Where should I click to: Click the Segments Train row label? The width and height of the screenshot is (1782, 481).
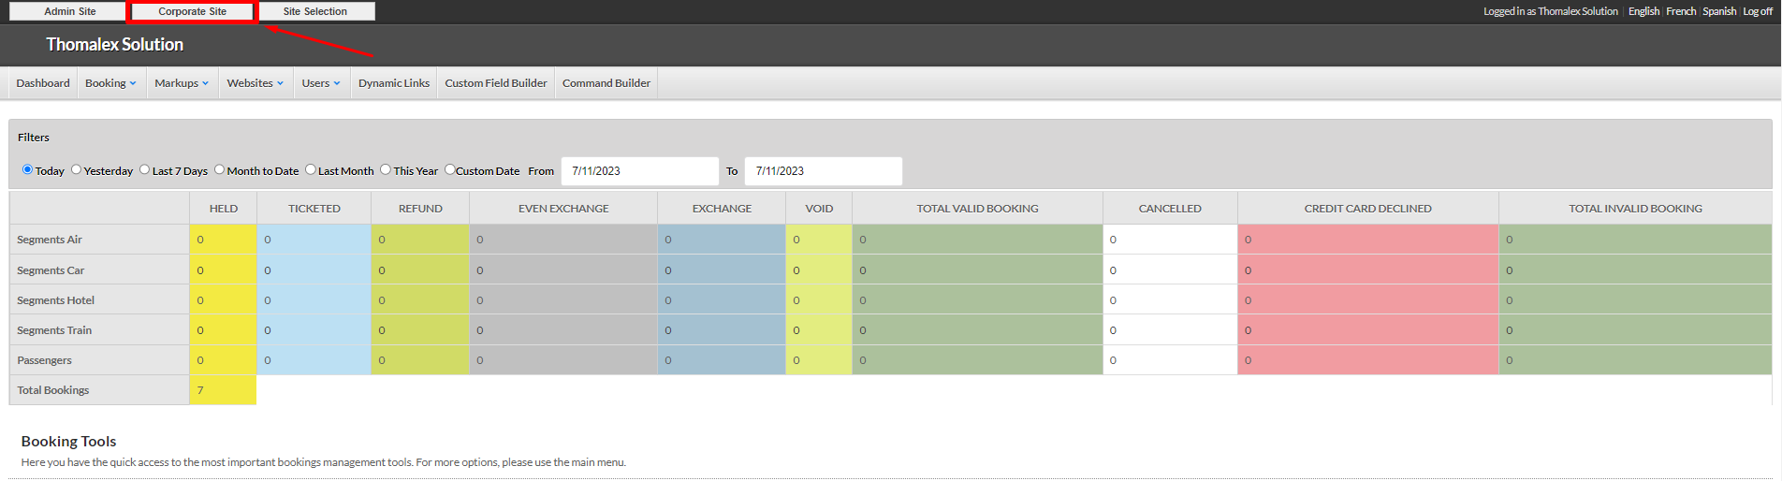[x=54, y=330]
